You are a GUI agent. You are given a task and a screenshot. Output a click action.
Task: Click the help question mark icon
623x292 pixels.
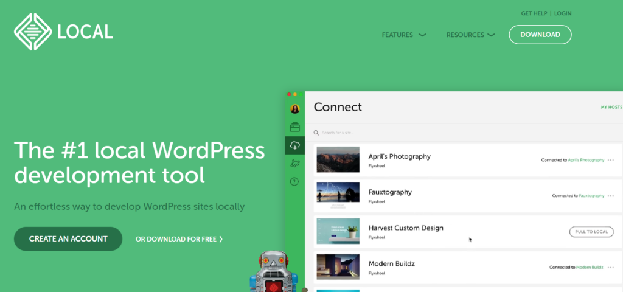coord(295,181)
